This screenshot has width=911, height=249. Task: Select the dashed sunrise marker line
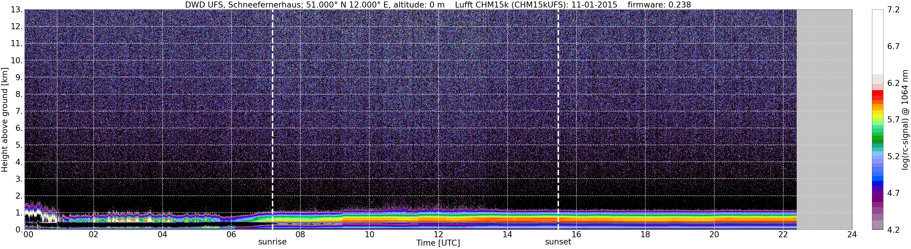[x=272, y=120]
